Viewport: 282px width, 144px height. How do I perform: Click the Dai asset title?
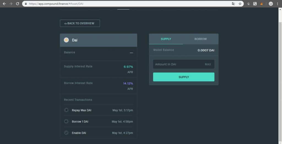pyautogui.click(x=75, y=40)
